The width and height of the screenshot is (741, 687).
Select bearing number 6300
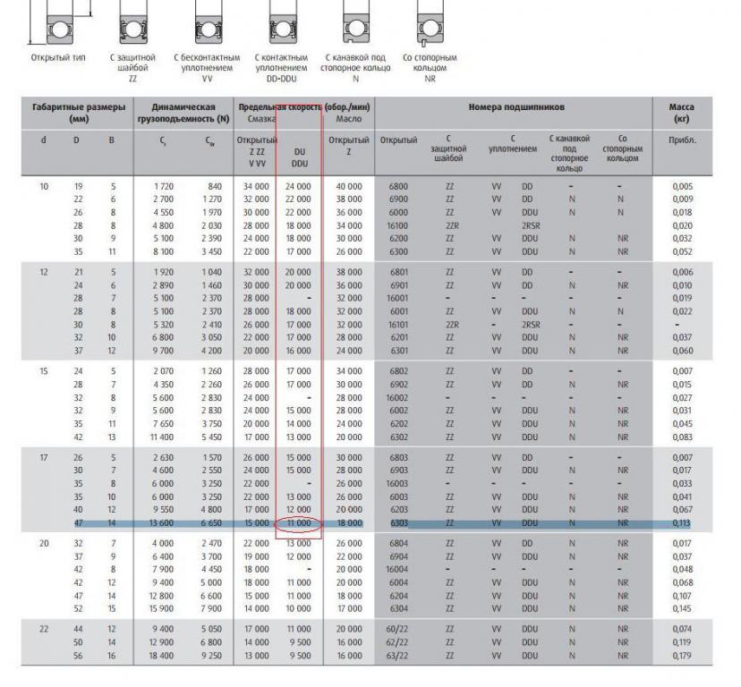(x=398, y=252)
